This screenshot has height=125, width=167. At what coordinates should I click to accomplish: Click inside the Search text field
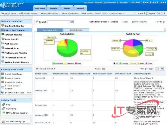(58, 22)
